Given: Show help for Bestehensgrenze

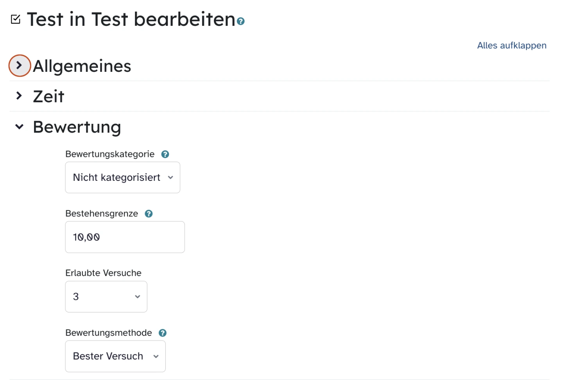Looking at the screenshot, I should point(149,214).
